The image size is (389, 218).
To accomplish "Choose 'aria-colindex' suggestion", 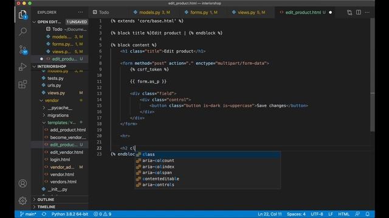I will pos(208,167).
